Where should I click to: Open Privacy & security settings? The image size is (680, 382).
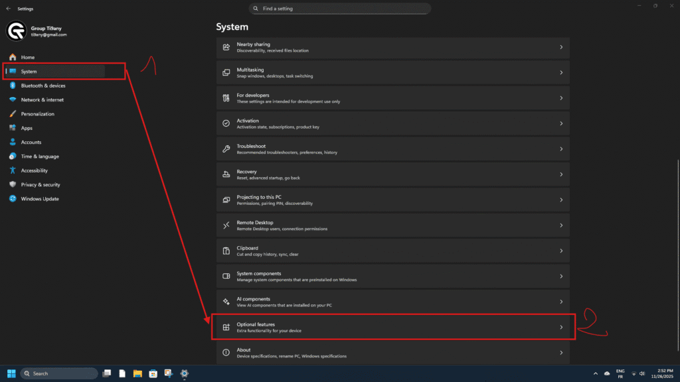click(40, 185)
